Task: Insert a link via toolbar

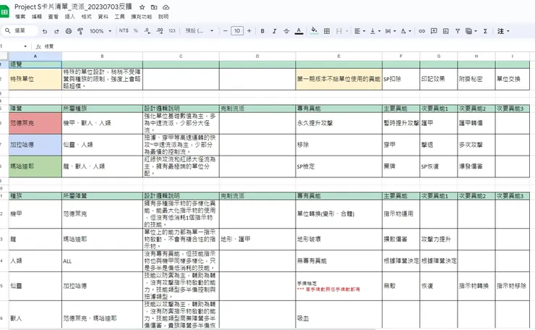Action: click(421, 31)
